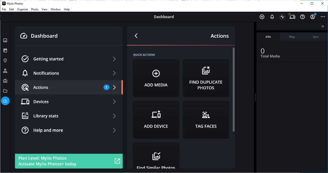
Task: Switch to the All Photos view in sidebar
Action: pos(5,40)
